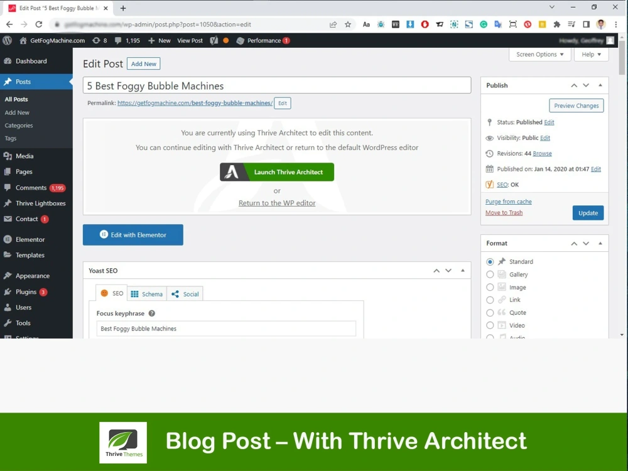628x471 pixels.
Task: Move the Format panel down
Action: coord(586,243)
